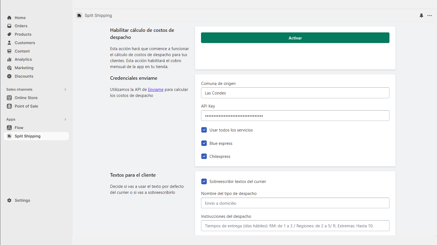Disable the Chilexpress checkbox
The height and width of the screenshot is (245, 437).
[204, 156]
